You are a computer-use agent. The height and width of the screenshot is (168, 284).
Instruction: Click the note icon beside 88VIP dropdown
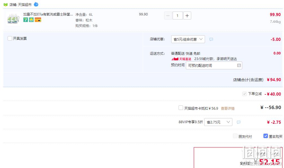coord(239,122)
